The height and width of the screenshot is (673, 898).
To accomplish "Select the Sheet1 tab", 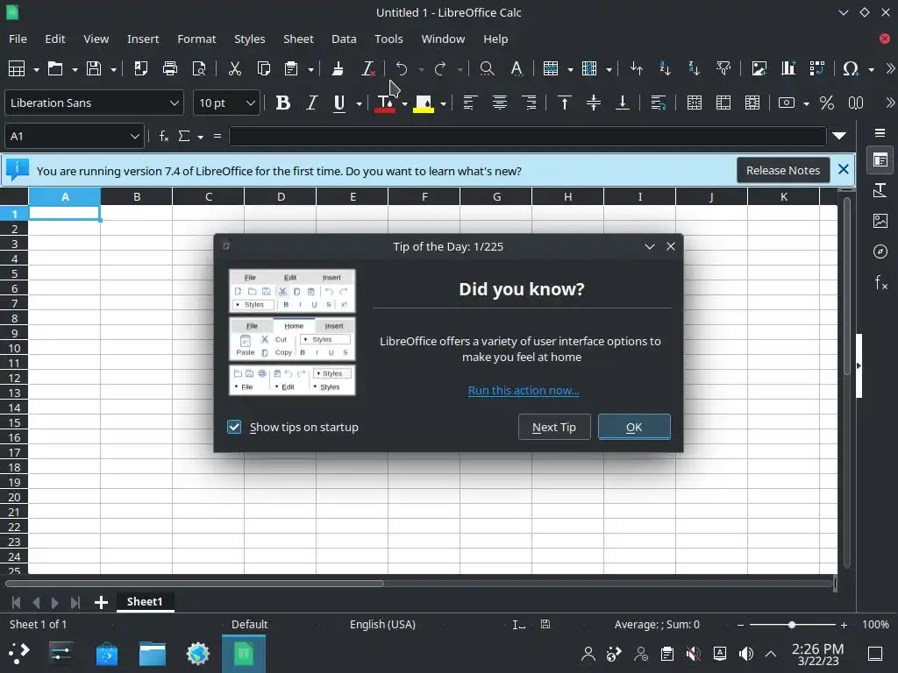I will (x=145, y=601).
